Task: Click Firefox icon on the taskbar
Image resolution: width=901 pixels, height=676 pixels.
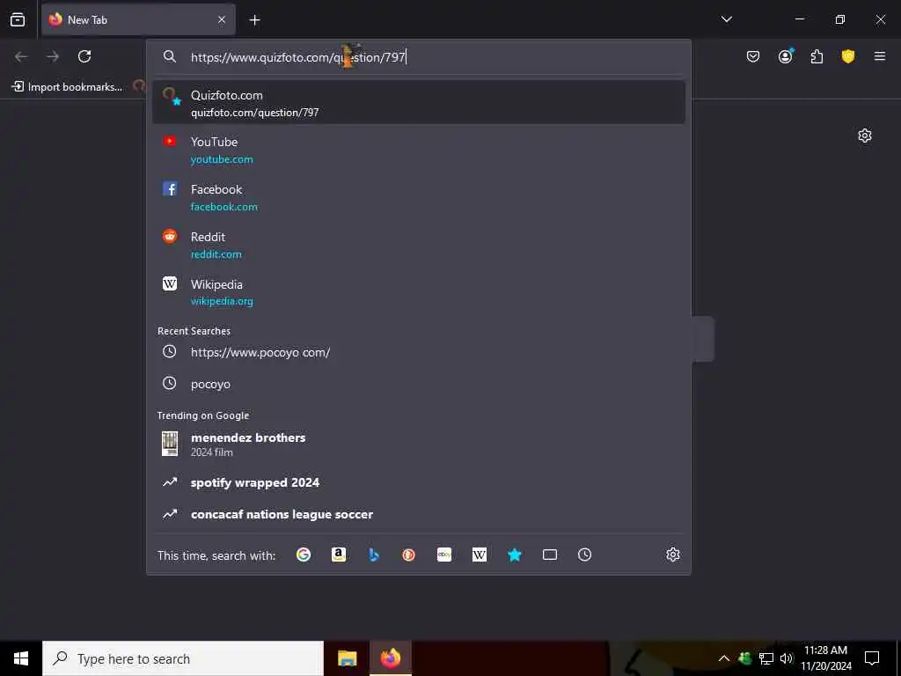Action: click(391, 658)
